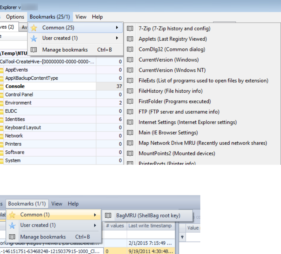This screenshot has height=254, width=281.
Task: Click the book icon next to ComDlg32 bookmark
Action: click(x=130, y=49)
